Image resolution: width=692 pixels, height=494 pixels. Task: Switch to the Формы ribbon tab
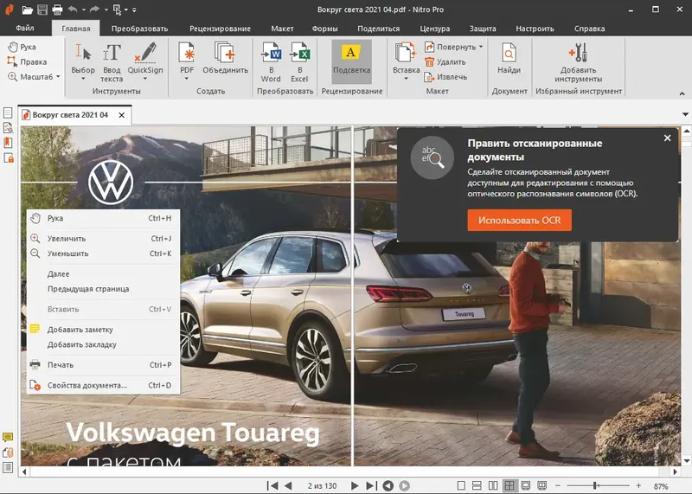(325, 29)
